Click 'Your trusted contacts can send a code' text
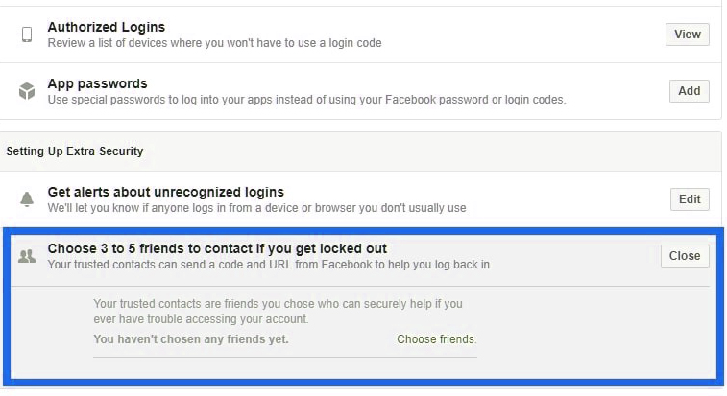The width and height of the screenshot is (727, 396). click(x=269, y=265)
